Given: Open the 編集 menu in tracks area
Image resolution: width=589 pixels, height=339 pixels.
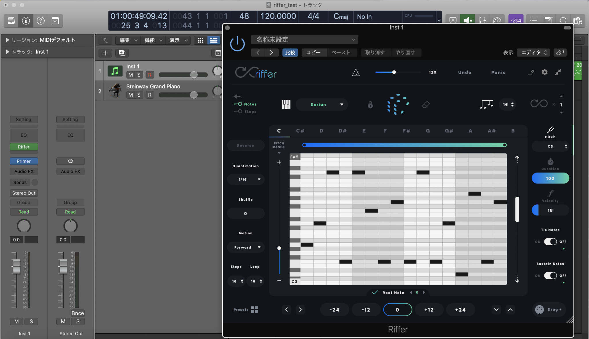Looking at the screenshot, I should pos(128,40).
